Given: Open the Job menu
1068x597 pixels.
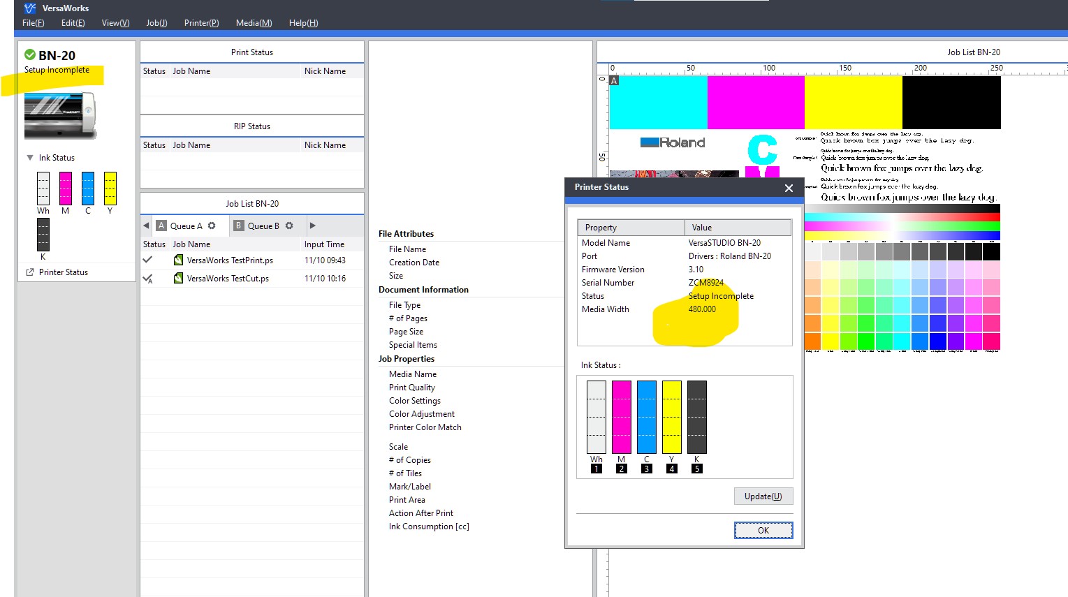Looking at the screenshot, I should pos(156,23).
